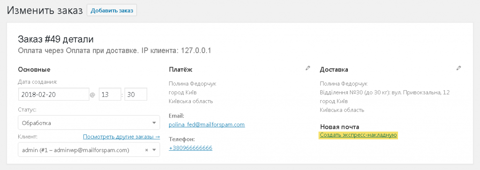Click the Відділення №30 shipping address line

click(x=384, y=92)
